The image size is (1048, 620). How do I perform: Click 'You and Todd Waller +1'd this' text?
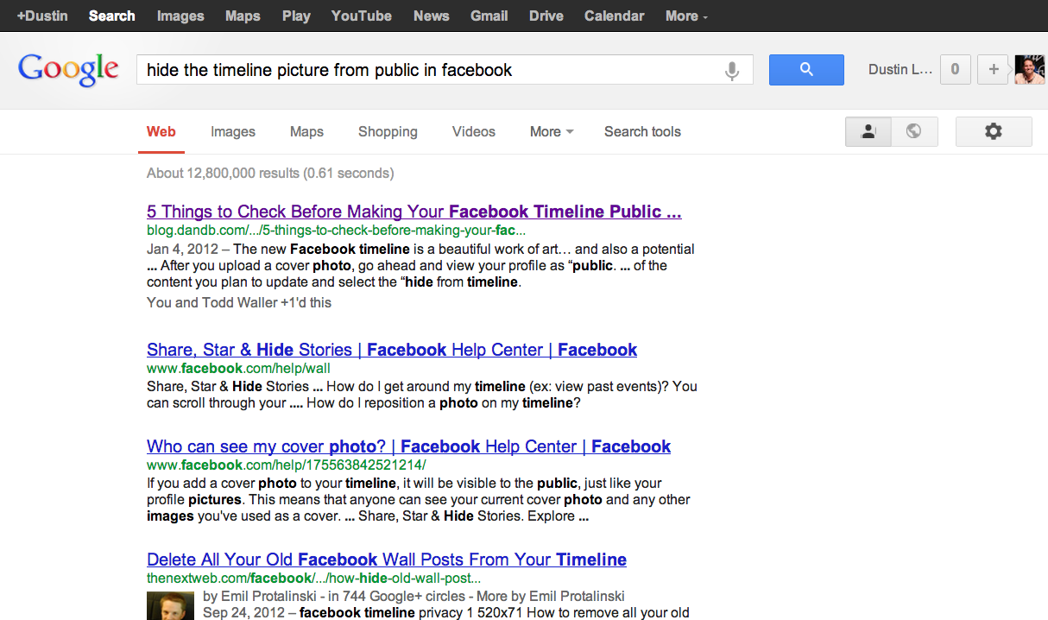point(239,302)
